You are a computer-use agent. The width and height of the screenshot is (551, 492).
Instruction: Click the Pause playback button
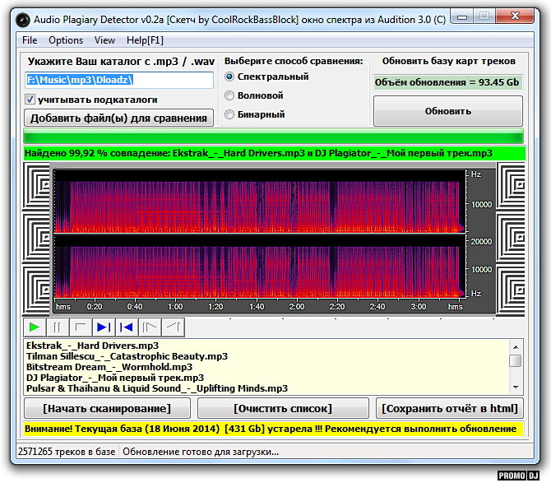click(57, 327)
